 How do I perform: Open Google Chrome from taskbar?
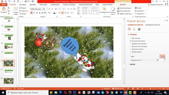(x=112, y=93)
